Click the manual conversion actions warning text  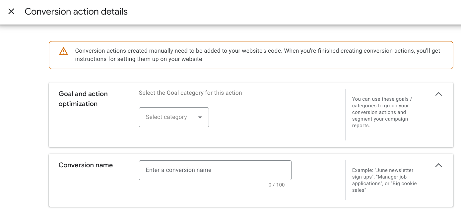click(x=257, y=55)
